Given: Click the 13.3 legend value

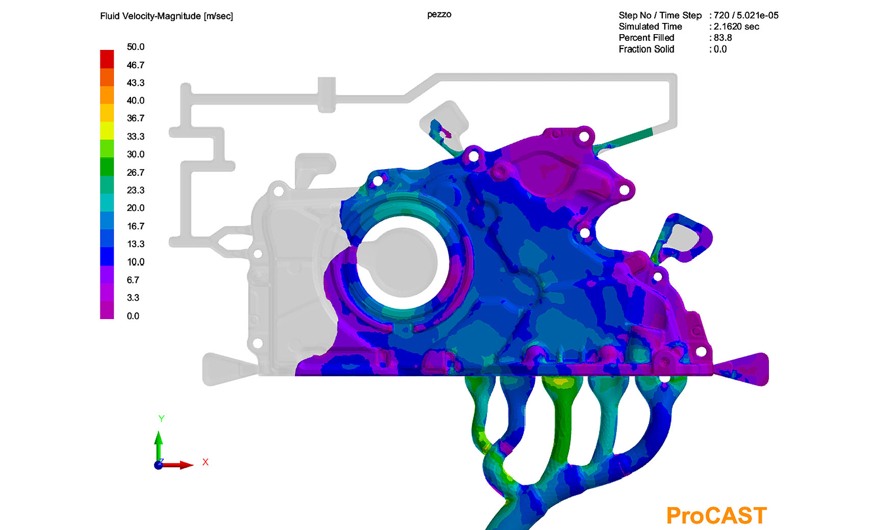Looking at the screenshot, I should pos(136,244).
